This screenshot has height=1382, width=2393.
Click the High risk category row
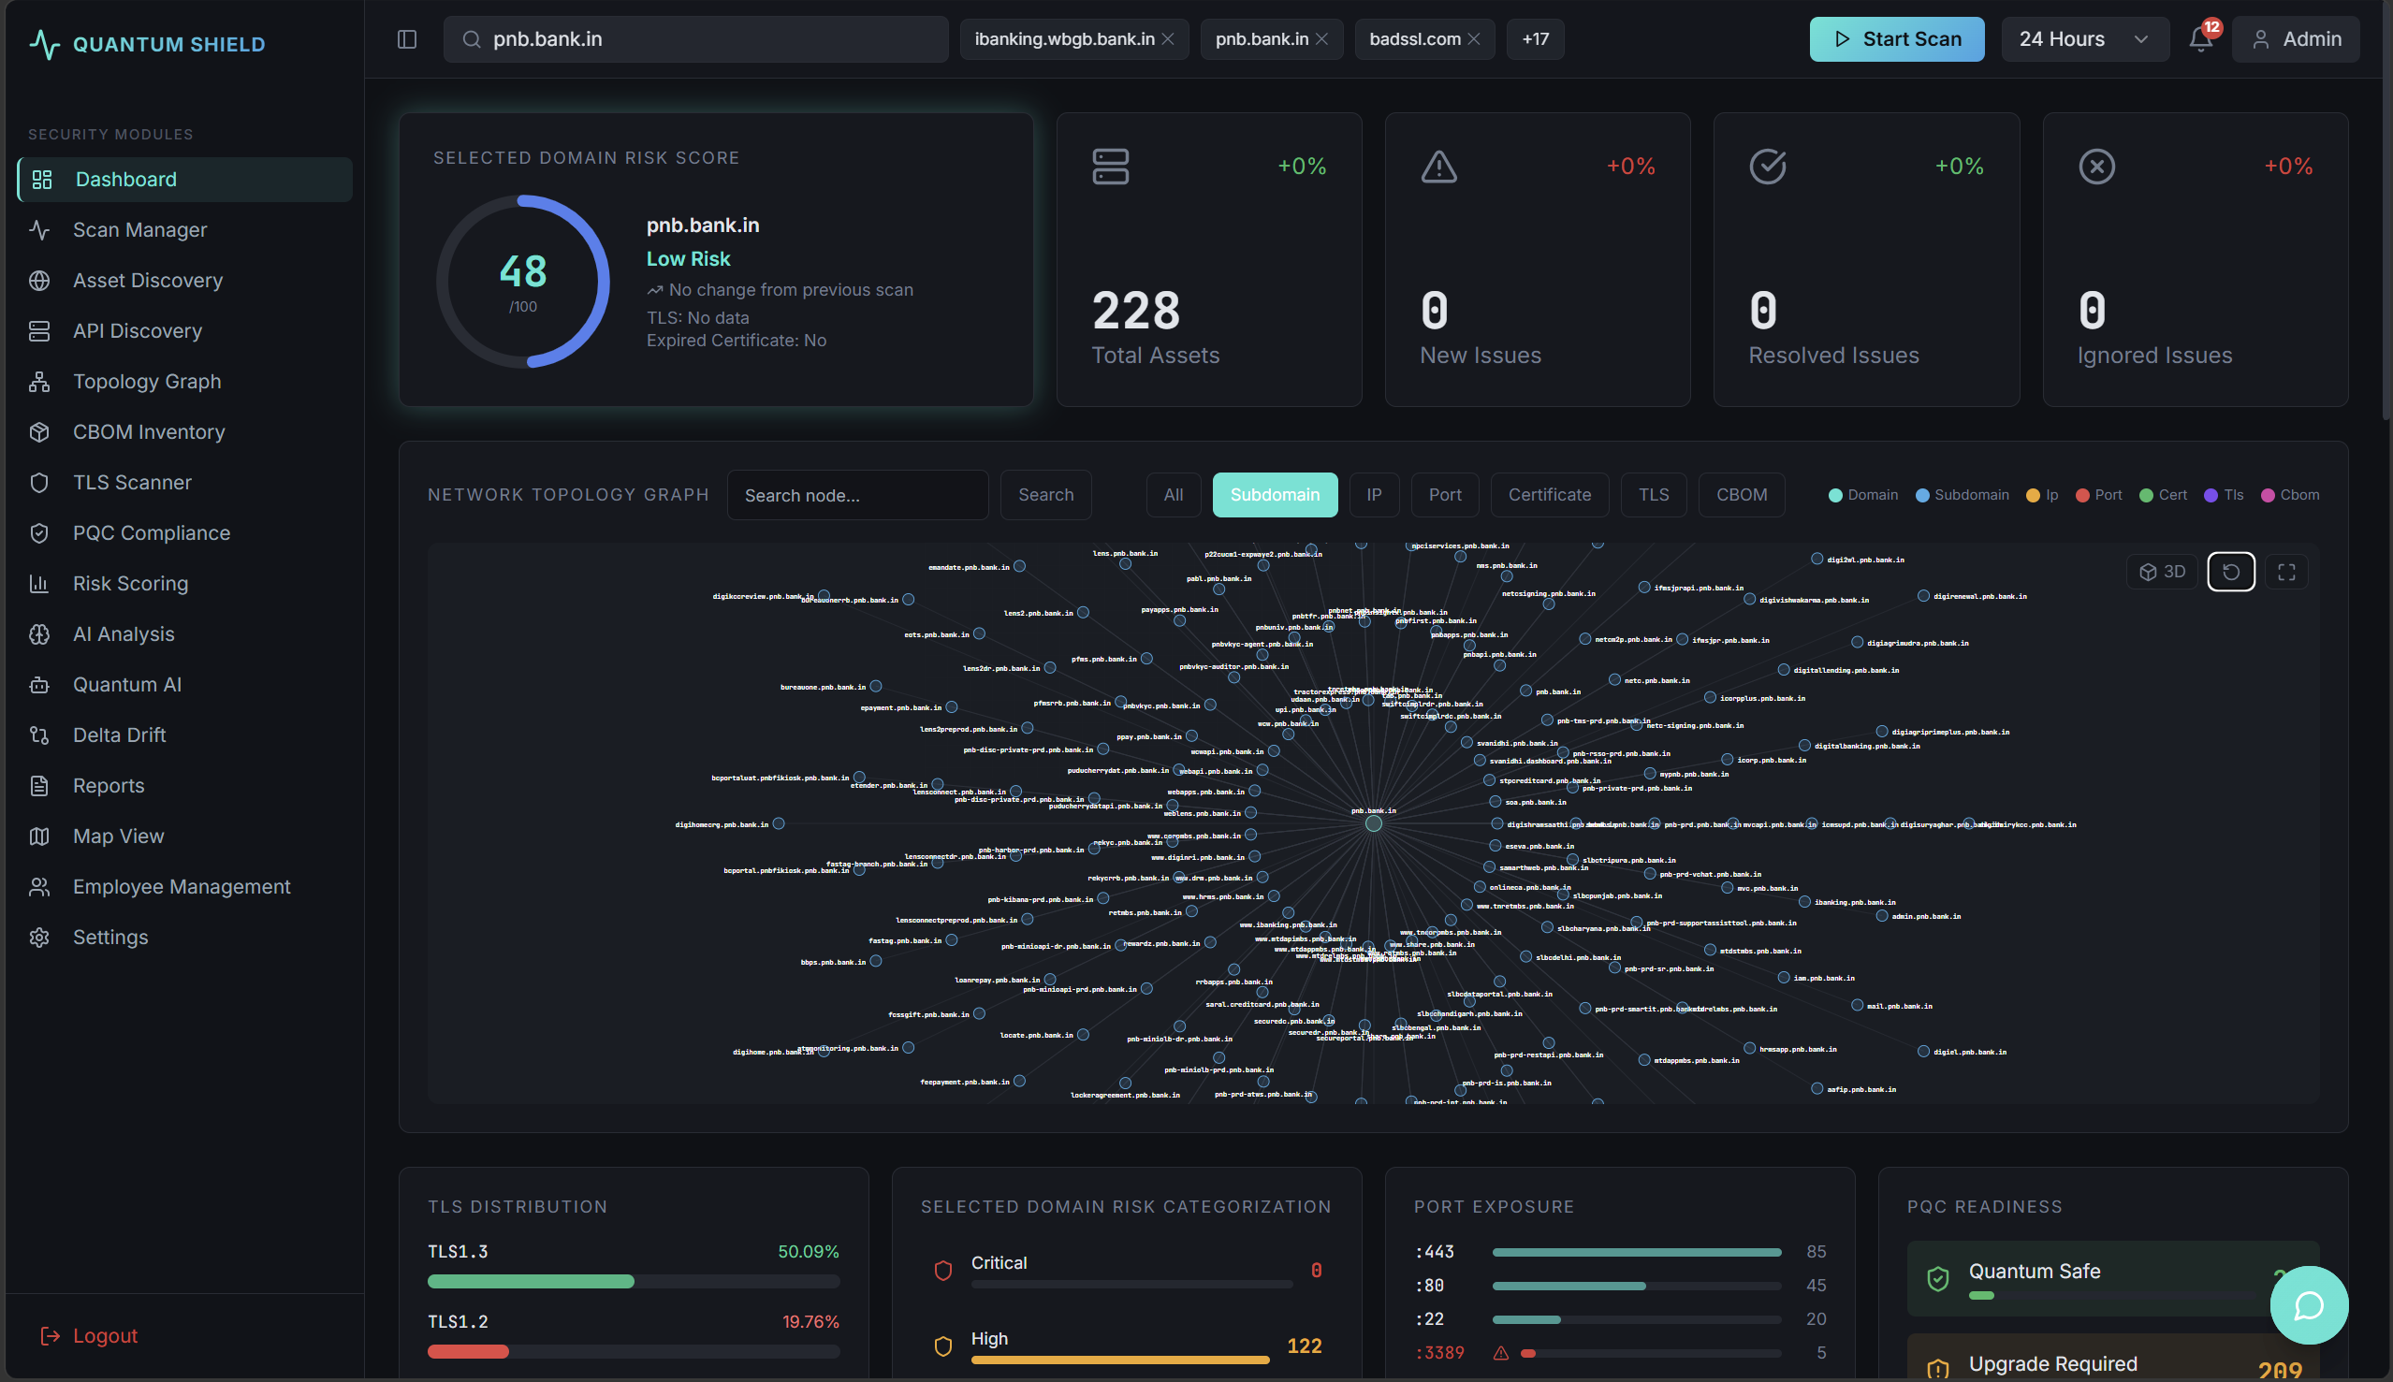[x=1126, y=1346]
